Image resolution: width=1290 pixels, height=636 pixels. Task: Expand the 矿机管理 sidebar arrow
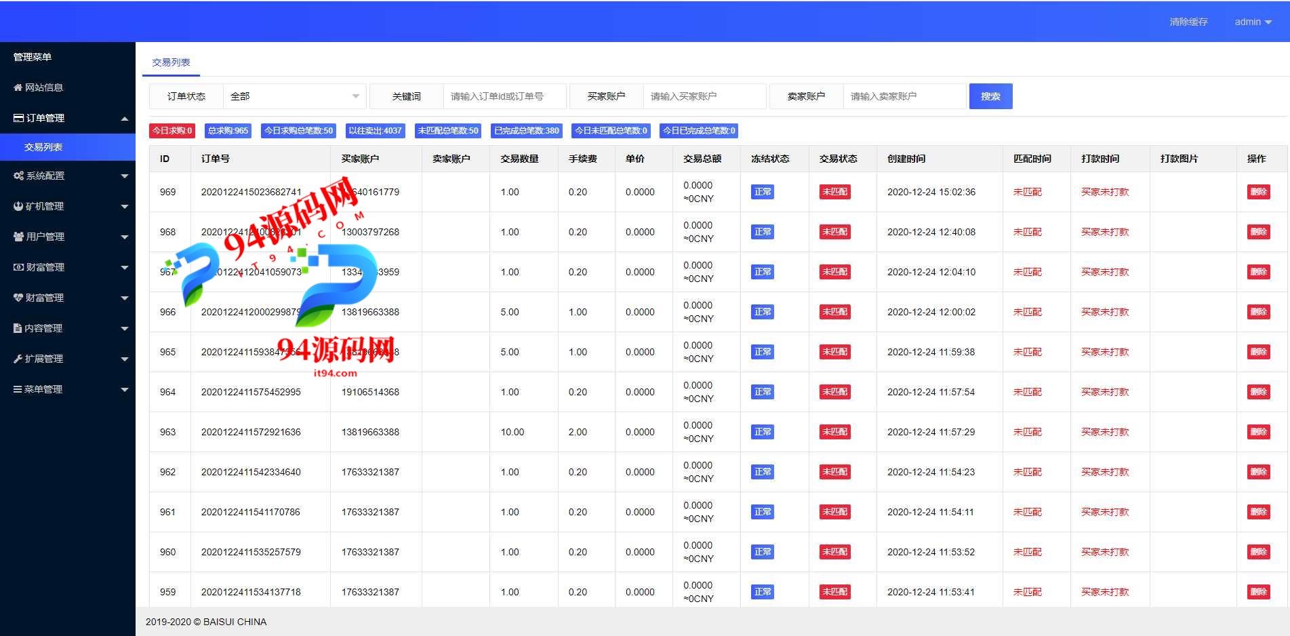coord(125,207)
